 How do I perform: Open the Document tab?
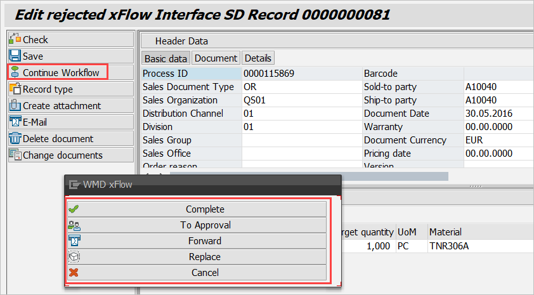216,58
